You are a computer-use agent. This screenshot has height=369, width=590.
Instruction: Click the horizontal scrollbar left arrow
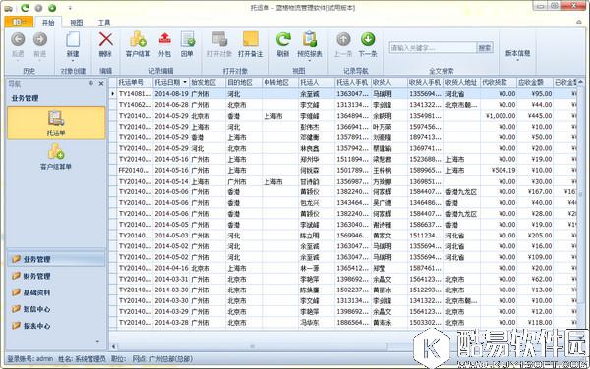[113, 346]
